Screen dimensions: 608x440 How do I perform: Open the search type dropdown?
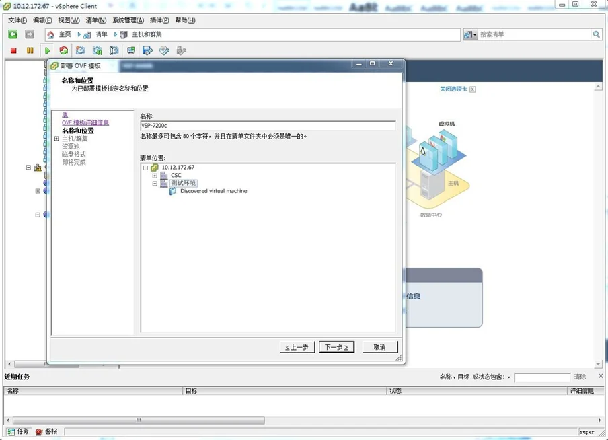pos(470,34)
